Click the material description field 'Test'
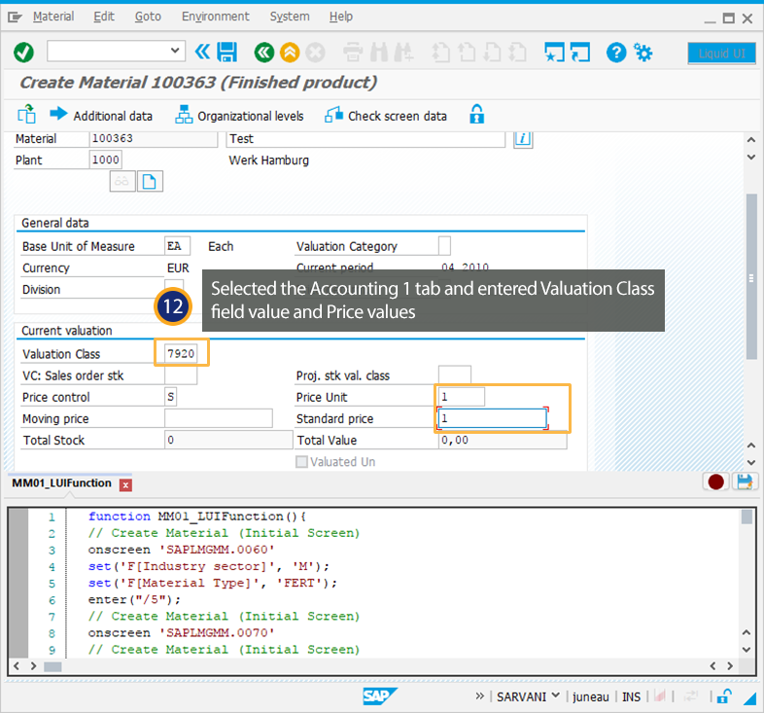This screenshot has width=764, height=713. (365, 139)
